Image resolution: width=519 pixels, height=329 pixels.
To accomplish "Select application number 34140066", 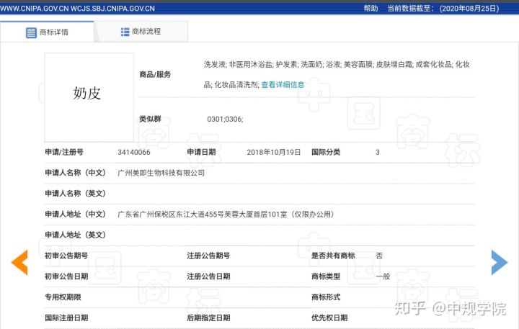I will [134, 152].
